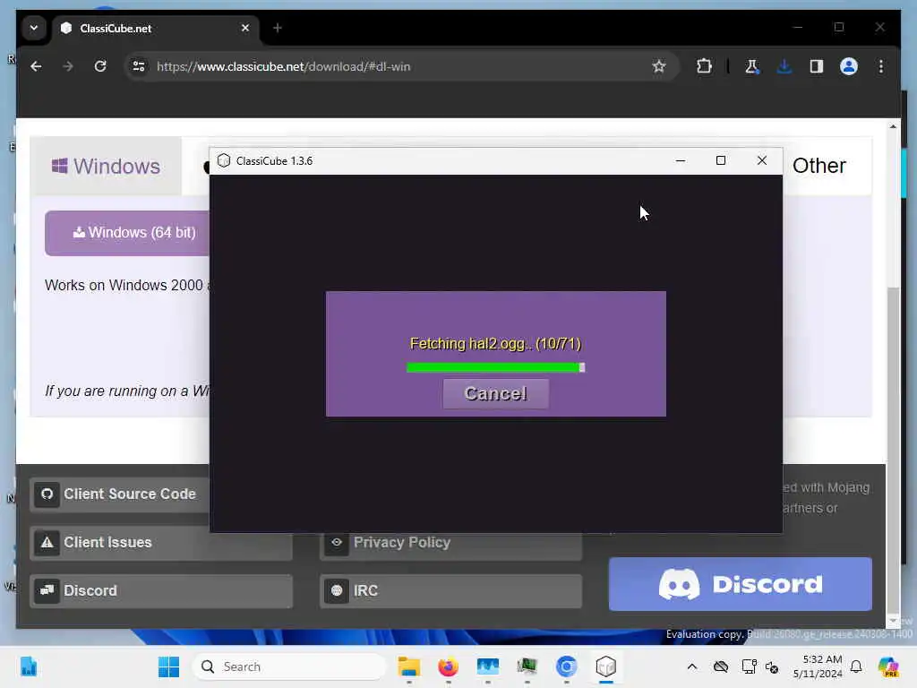Open Chrome Labs flask icon

coord(751,66)
